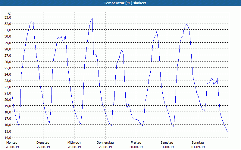The width and height of the screenshot is (241, 150).
Task: Click the 19,0 y-axis label
Action: pyautogui.click(x=8, y=106)
